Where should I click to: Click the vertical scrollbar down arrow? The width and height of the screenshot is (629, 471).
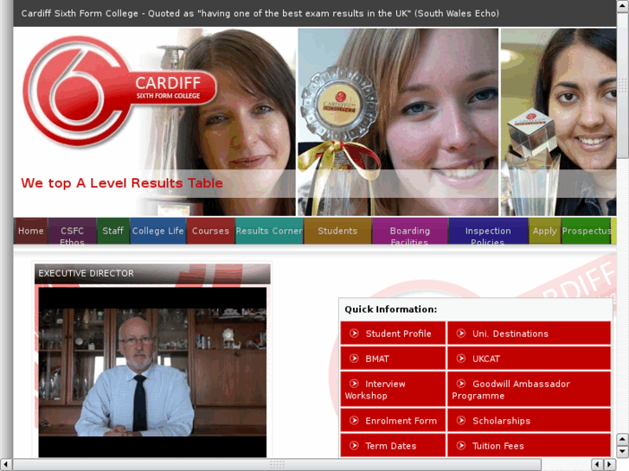pos(623,451)
